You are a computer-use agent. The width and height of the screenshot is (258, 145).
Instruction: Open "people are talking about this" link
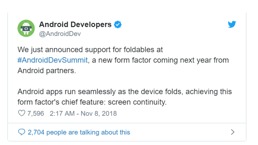coord(88,132)
